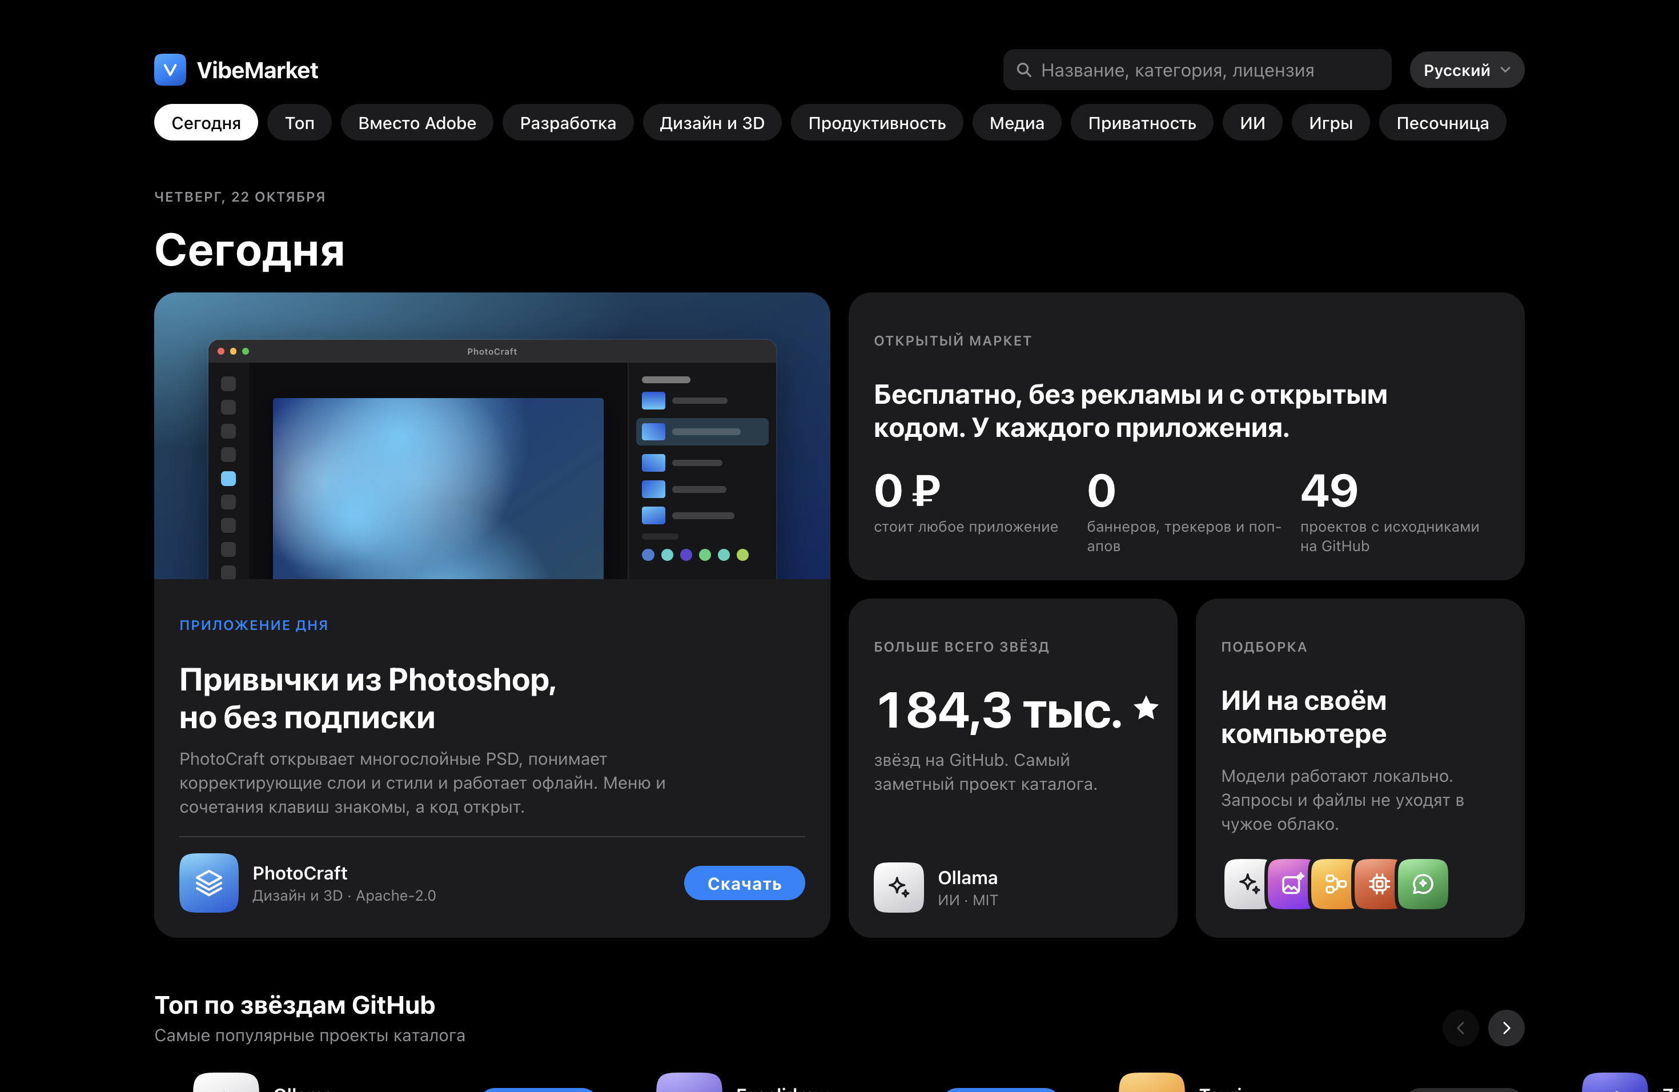Viewport: 1679px width, 1092px height.
Task: Open the Привычки из Photoshop headline
Action: tap(368, 698)
